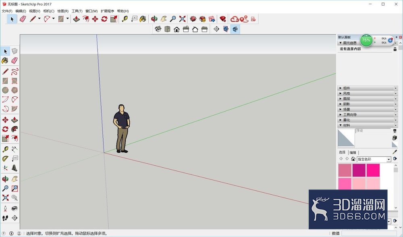Pick the Tape Measure tool in top toolbar
Image resolution: width=403 pixels, height=237 pixels.
[x=125, y=19]
